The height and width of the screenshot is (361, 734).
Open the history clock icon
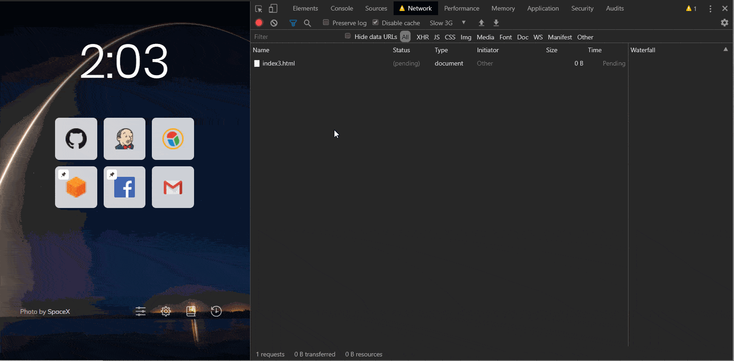pyautogui.click(x=216, y=312)
